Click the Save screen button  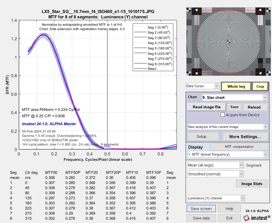coord(201,209)
